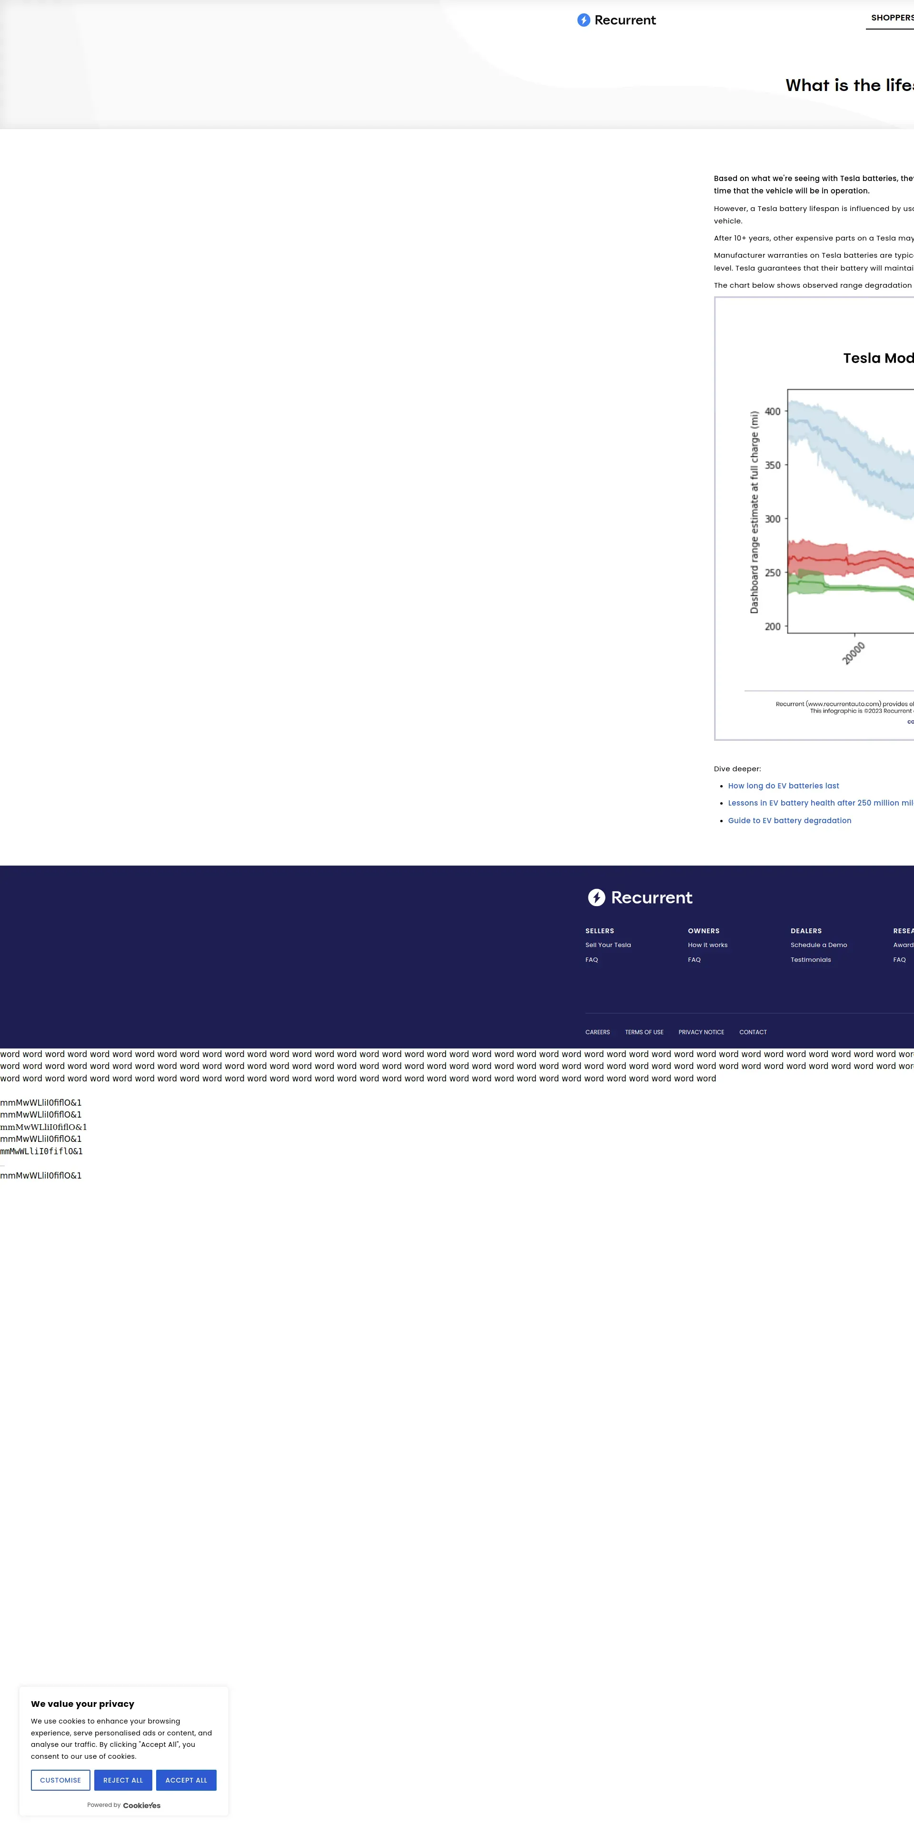This screenshot has height=1835, width=914.
Task: Open 'Lessons in EV battery health' link
Action: (x=820, y=803)
